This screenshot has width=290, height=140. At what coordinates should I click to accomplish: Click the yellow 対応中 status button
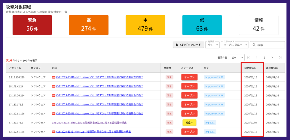[x=189, y=123]
